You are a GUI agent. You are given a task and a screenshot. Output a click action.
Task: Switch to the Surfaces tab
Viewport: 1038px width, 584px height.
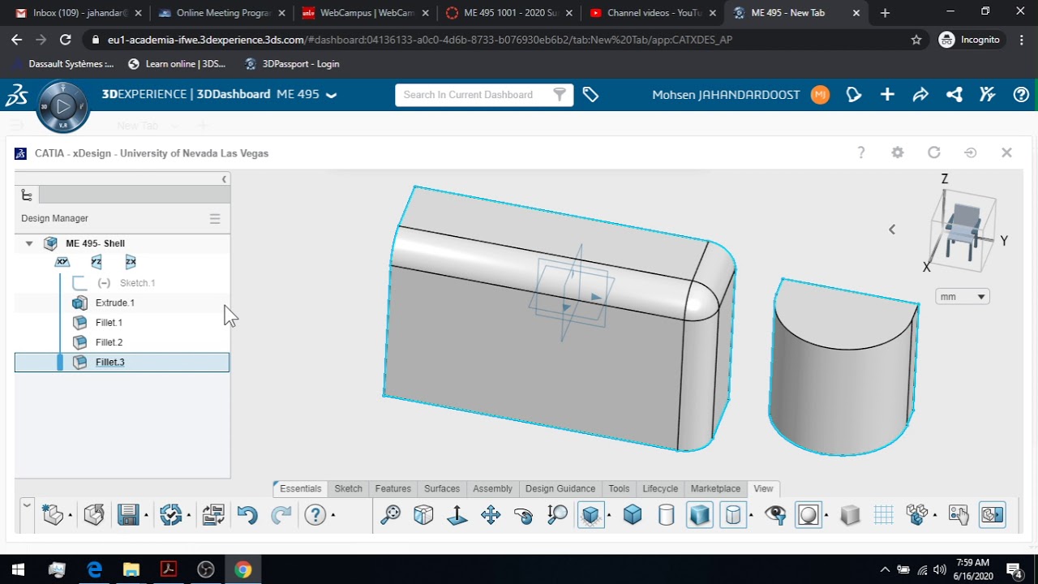(x=442, y=488)
